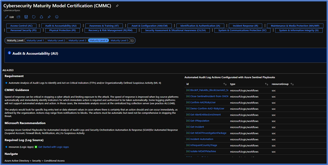328x165 pixels.
Task: Reset the Maturity_Level selection with the circular arrow
Action: coord(132,41)
